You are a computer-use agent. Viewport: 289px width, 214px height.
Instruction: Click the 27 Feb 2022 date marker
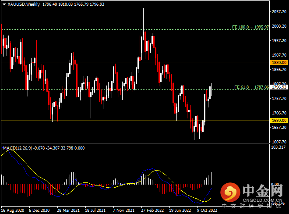152,210
